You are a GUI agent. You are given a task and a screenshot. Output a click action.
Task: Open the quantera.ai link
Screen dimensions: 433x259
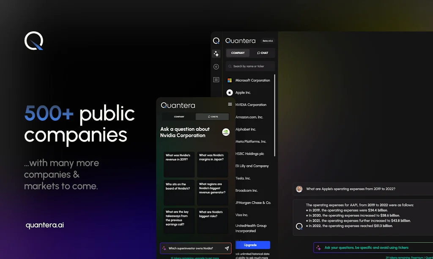[44, 225]
